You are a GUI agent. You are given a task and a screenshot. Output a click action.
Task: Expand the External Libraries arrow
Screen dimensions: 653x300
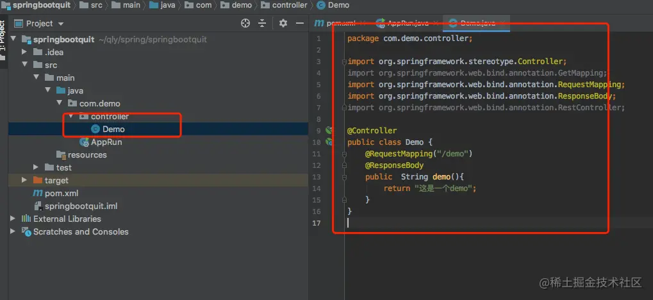click(x=13, y=219)
